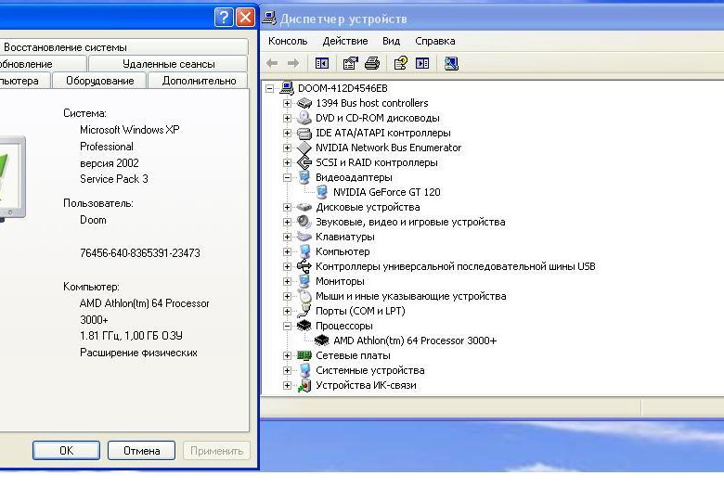Click the Порты (COM и LPT) icon
724x501 pixels.
304,311
